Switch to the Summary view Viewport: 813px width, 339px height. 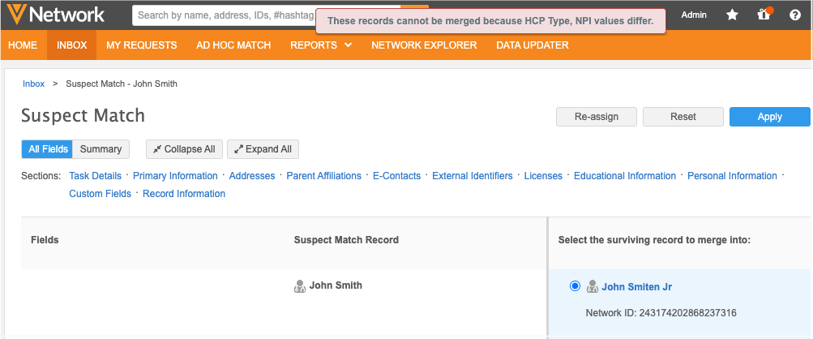101,149
